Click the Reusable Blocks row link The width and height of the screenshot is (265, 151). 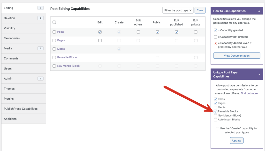67,57
